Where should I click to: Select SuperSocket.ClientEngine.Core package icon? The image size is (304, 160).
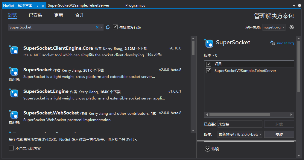point(14,50)
